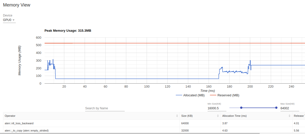Open the Device GPU0 dropdown
This screenshot has width=305, height=134.
pyautogui.click(x=9, y=20)
